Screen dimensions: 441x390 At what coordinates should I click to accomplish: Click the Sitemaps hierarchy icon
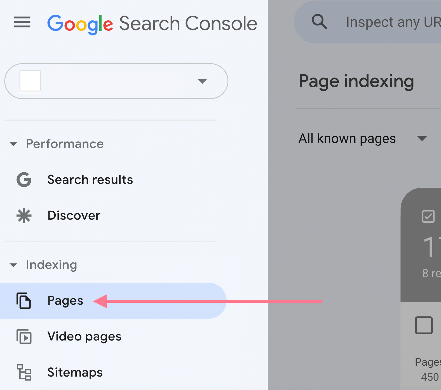tap(24, 373)
